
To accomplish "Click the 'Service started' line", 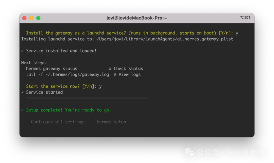I will click(x=42, y=92).
